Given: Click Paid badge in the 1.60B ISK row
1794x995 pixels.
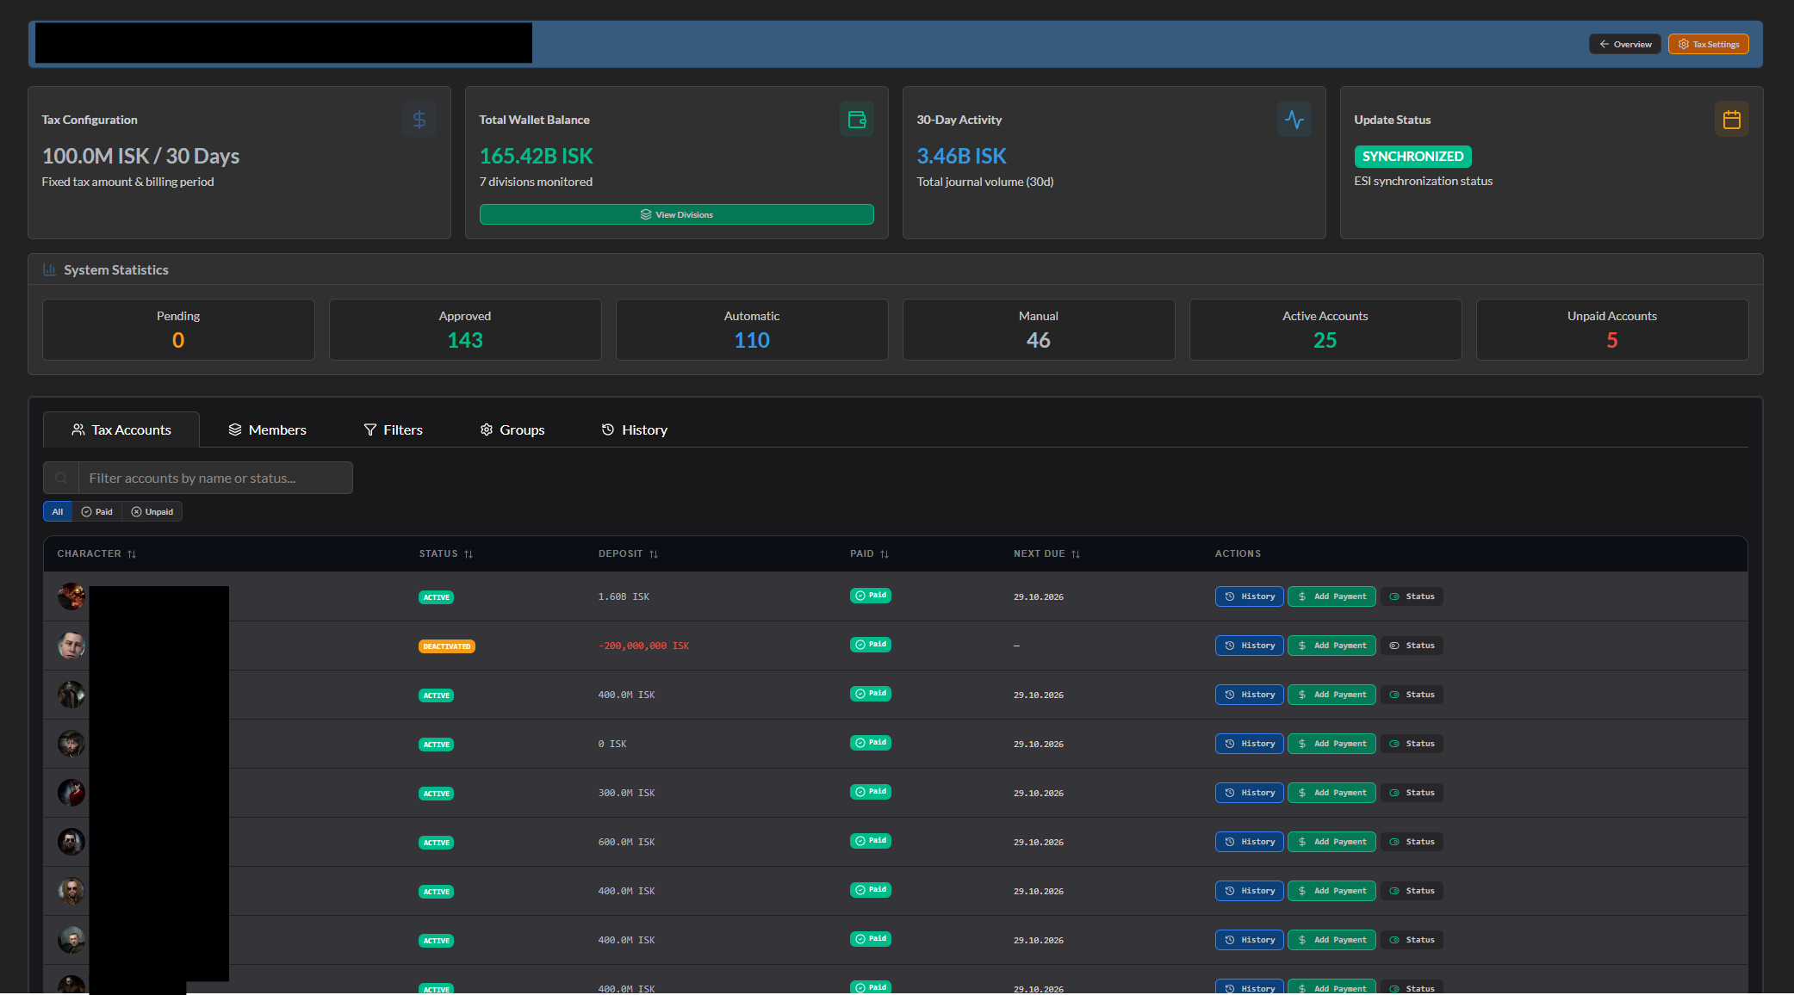Looking at the screenshot, I should click(x=871, y=596).
